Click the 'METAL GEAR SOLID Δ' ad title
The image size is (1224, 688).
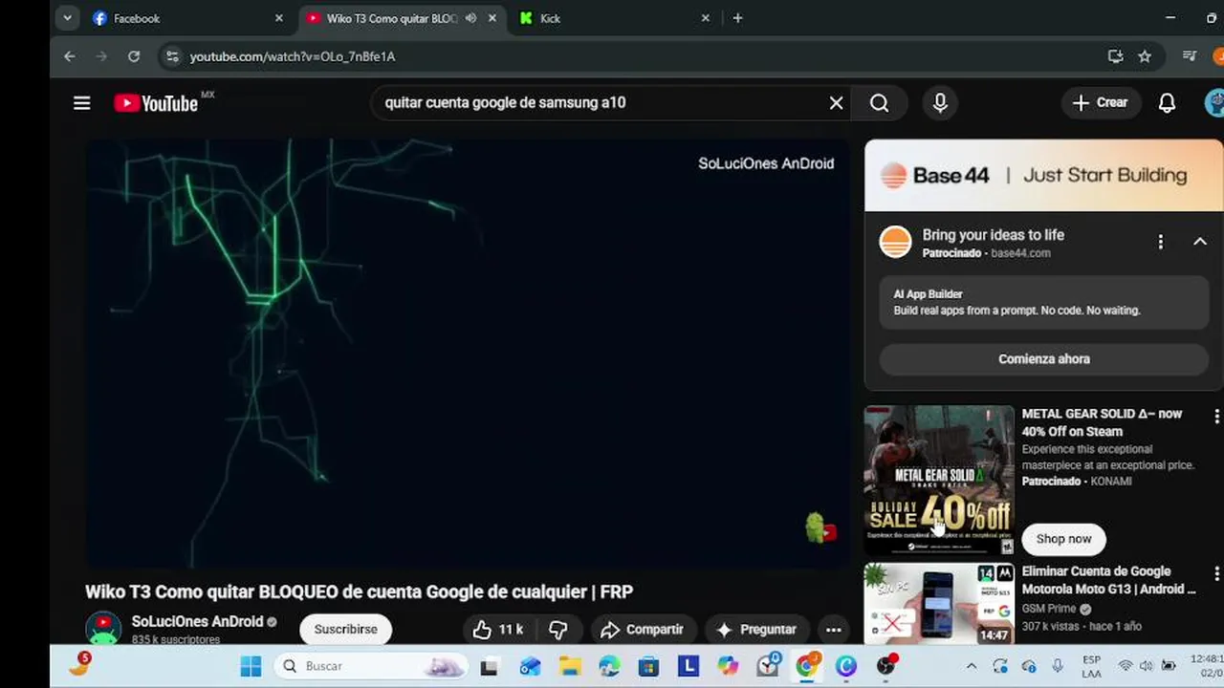(x=1102, y=422)
